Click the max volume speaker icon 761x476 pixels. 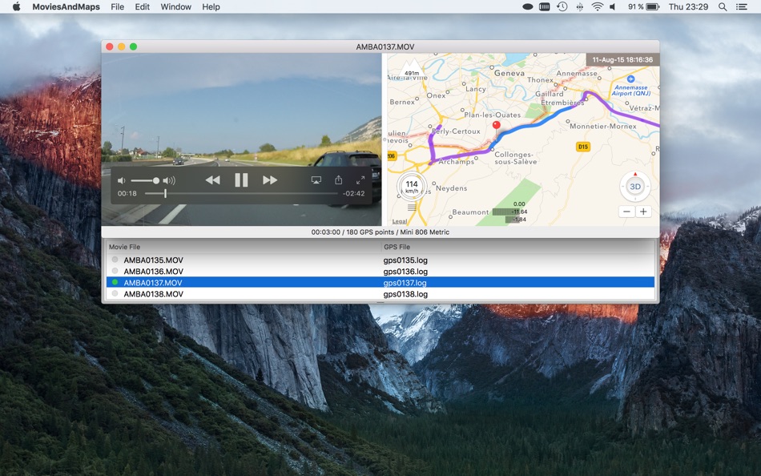tap(169, 180)
